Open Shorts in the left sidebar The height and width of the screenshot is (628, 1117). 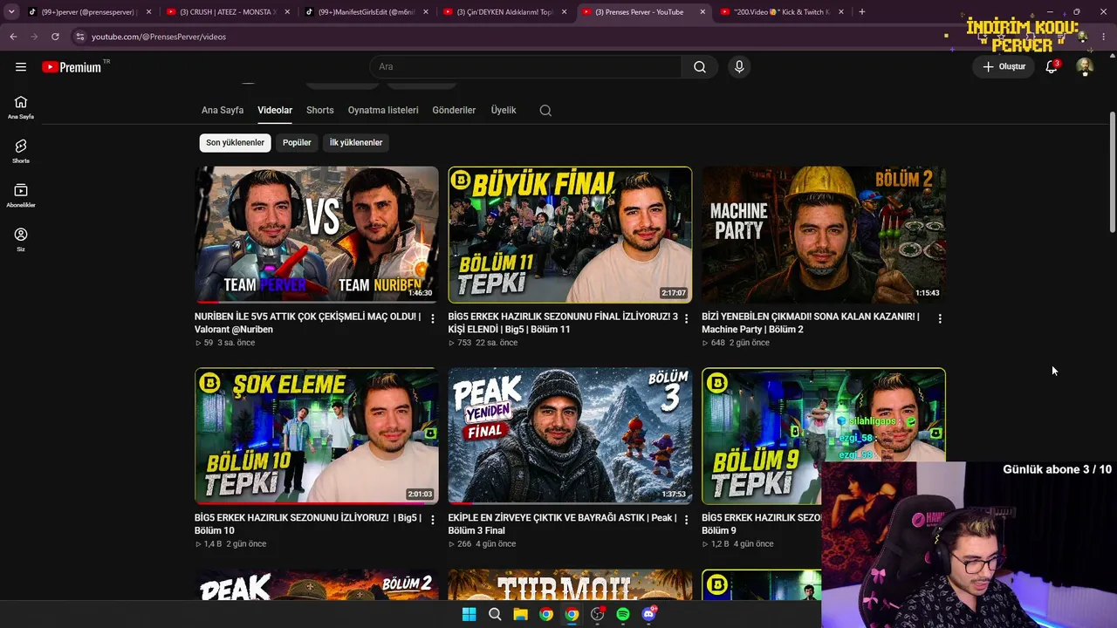coord(21,152)
